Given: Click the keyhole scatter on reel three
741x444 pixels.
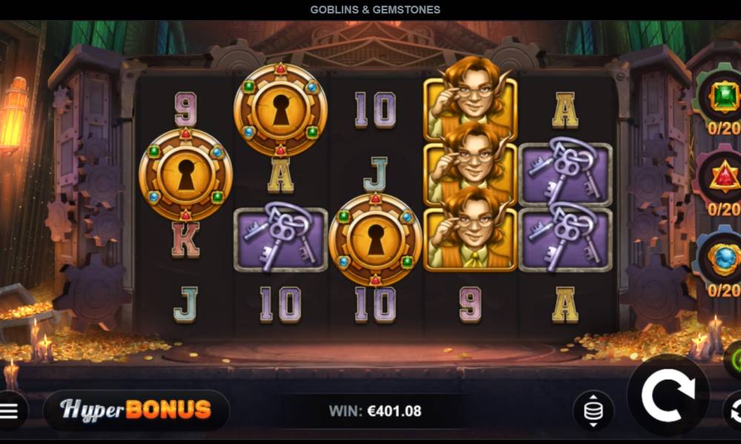Looking at the screenshot, I should coord(376,240).
